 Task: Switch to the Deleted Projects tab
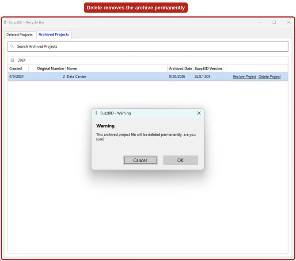coord(19,35)
